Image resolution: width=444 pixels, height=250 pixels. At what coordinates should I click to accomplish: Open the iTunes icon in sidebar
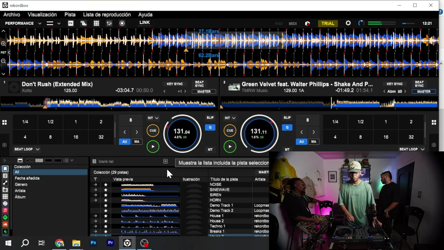point(5,204)
